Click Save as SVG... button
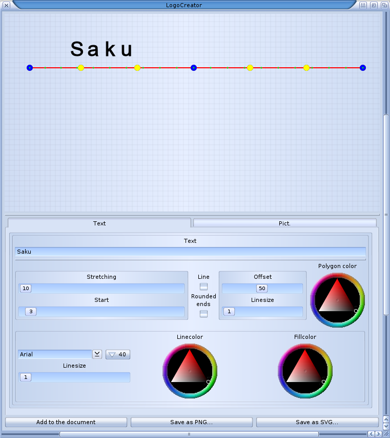390x438 pixels. pos(317,422)
